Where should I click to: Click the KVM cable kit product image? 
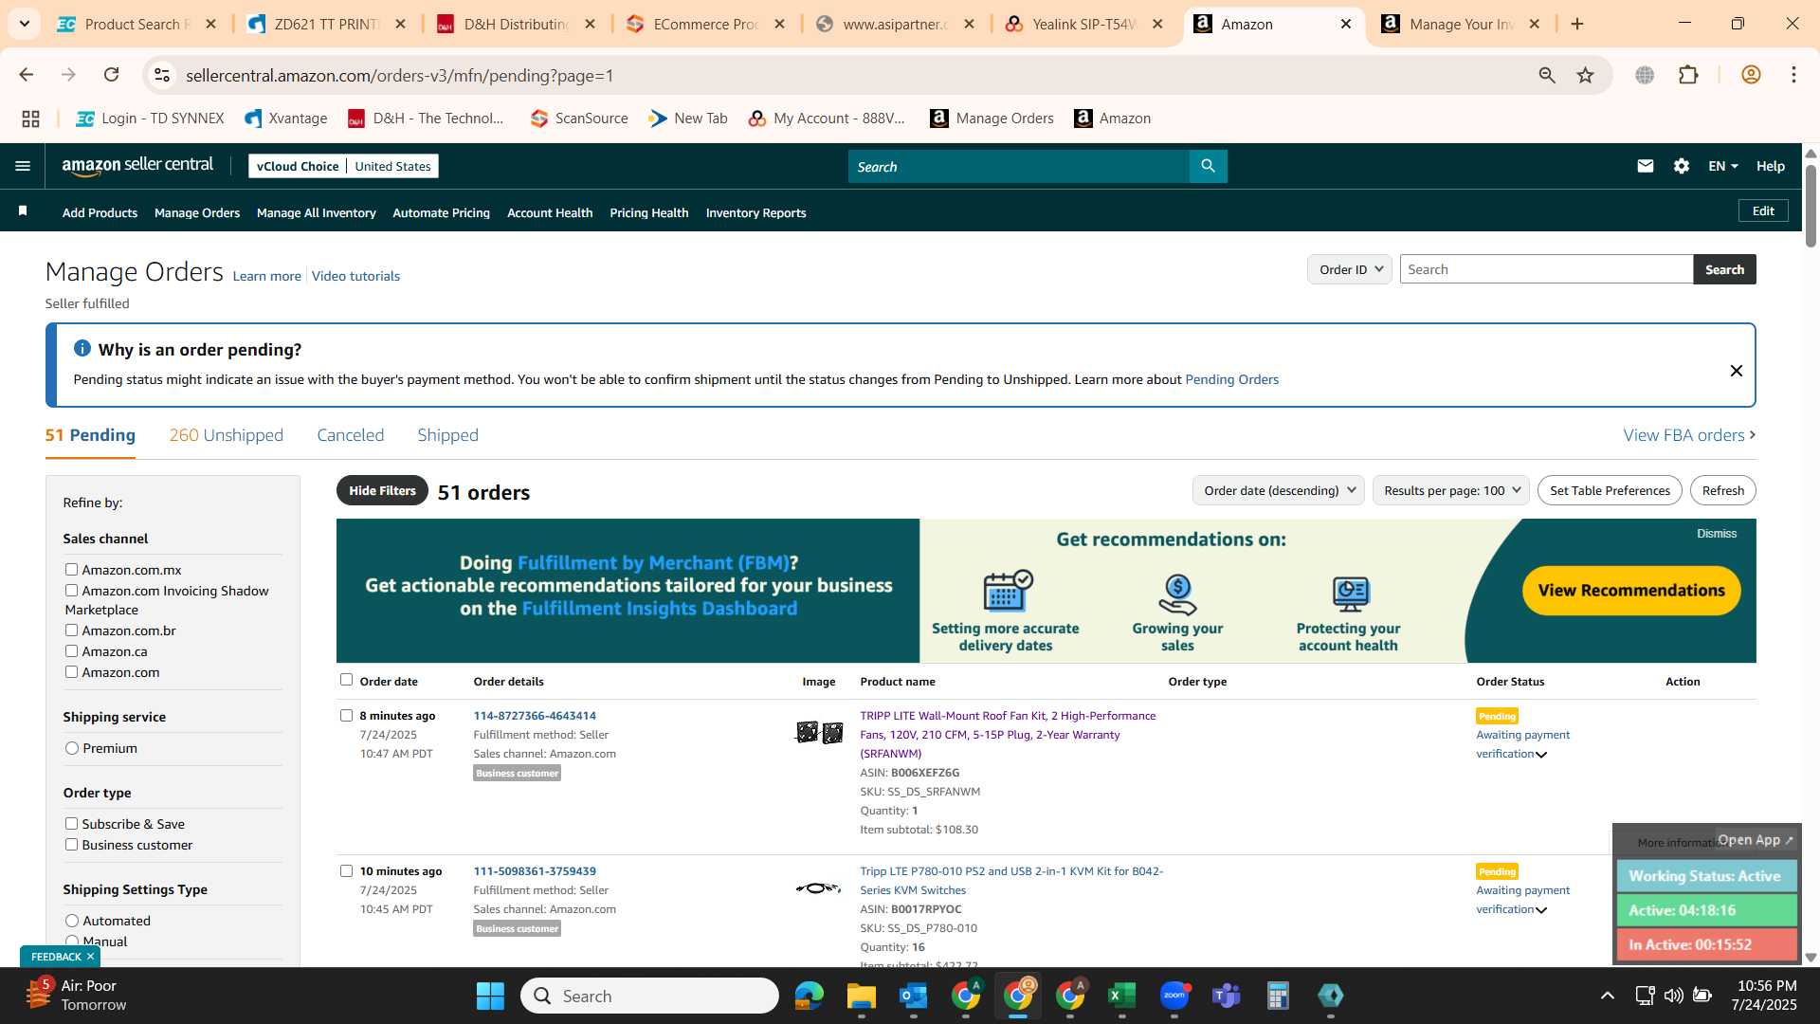click(x=818, y=888)
